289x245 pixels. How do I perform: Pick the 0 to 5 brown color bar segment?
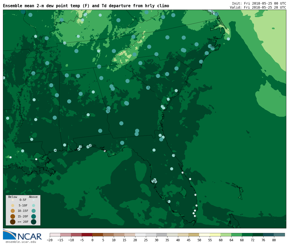pos(98,235)
